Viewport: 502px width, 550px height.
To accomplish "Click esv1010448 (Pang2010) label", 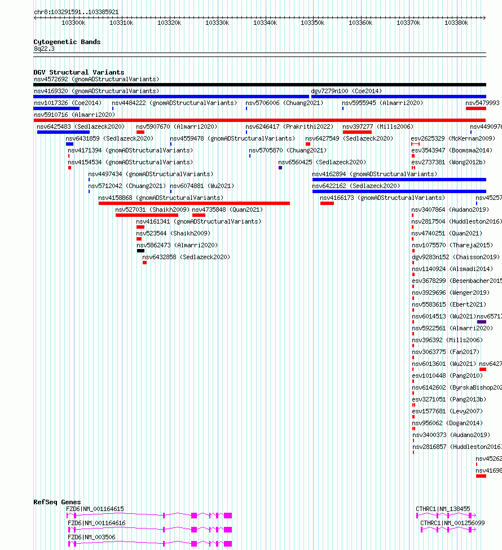I will tap(447, 377).
